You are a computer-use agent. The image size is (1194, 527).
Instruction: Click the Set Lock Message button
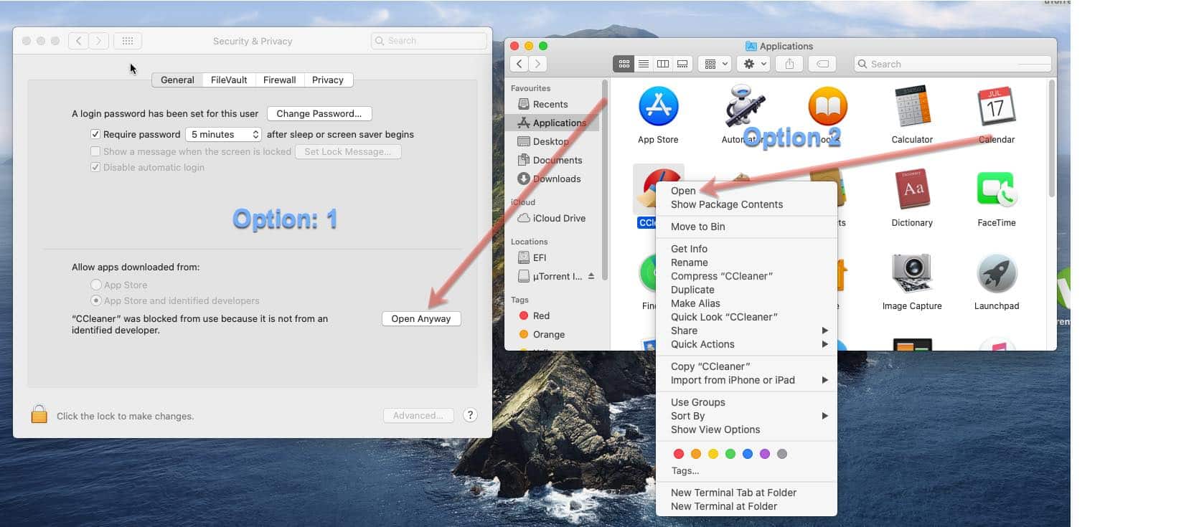click(348, 151)
